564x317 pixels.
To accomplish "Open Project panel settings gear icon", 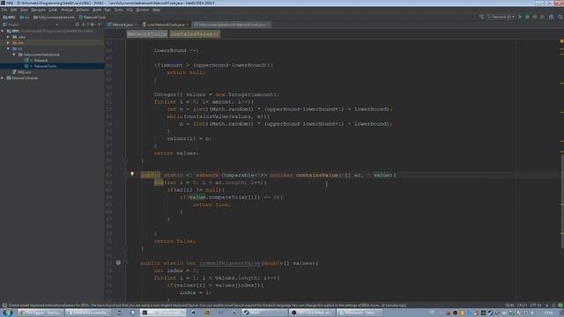I will click(92, 25).
